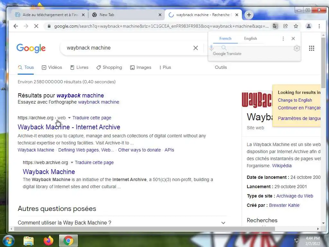Open the Brewster Kahle link

coord(284,205)
